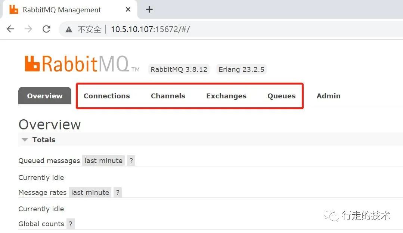Click help icon next to Queued messages
Viewport: 403px width, 233px height.
pos(131,161)
